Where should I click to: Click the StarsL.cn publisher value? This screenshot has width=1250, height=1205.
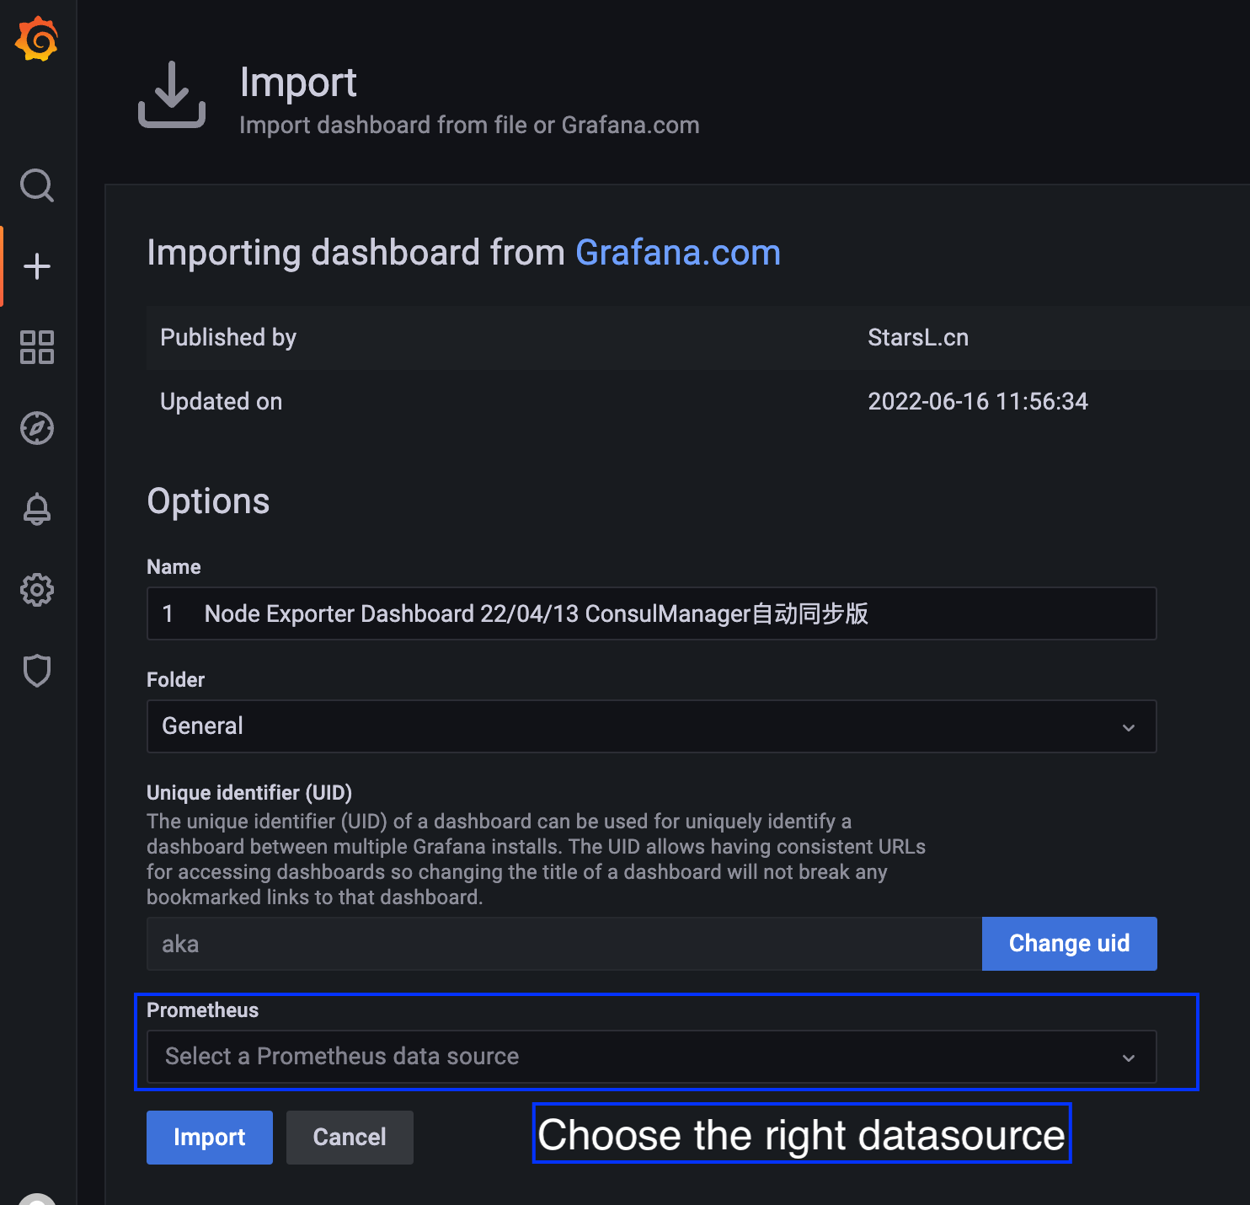[918, 338]
